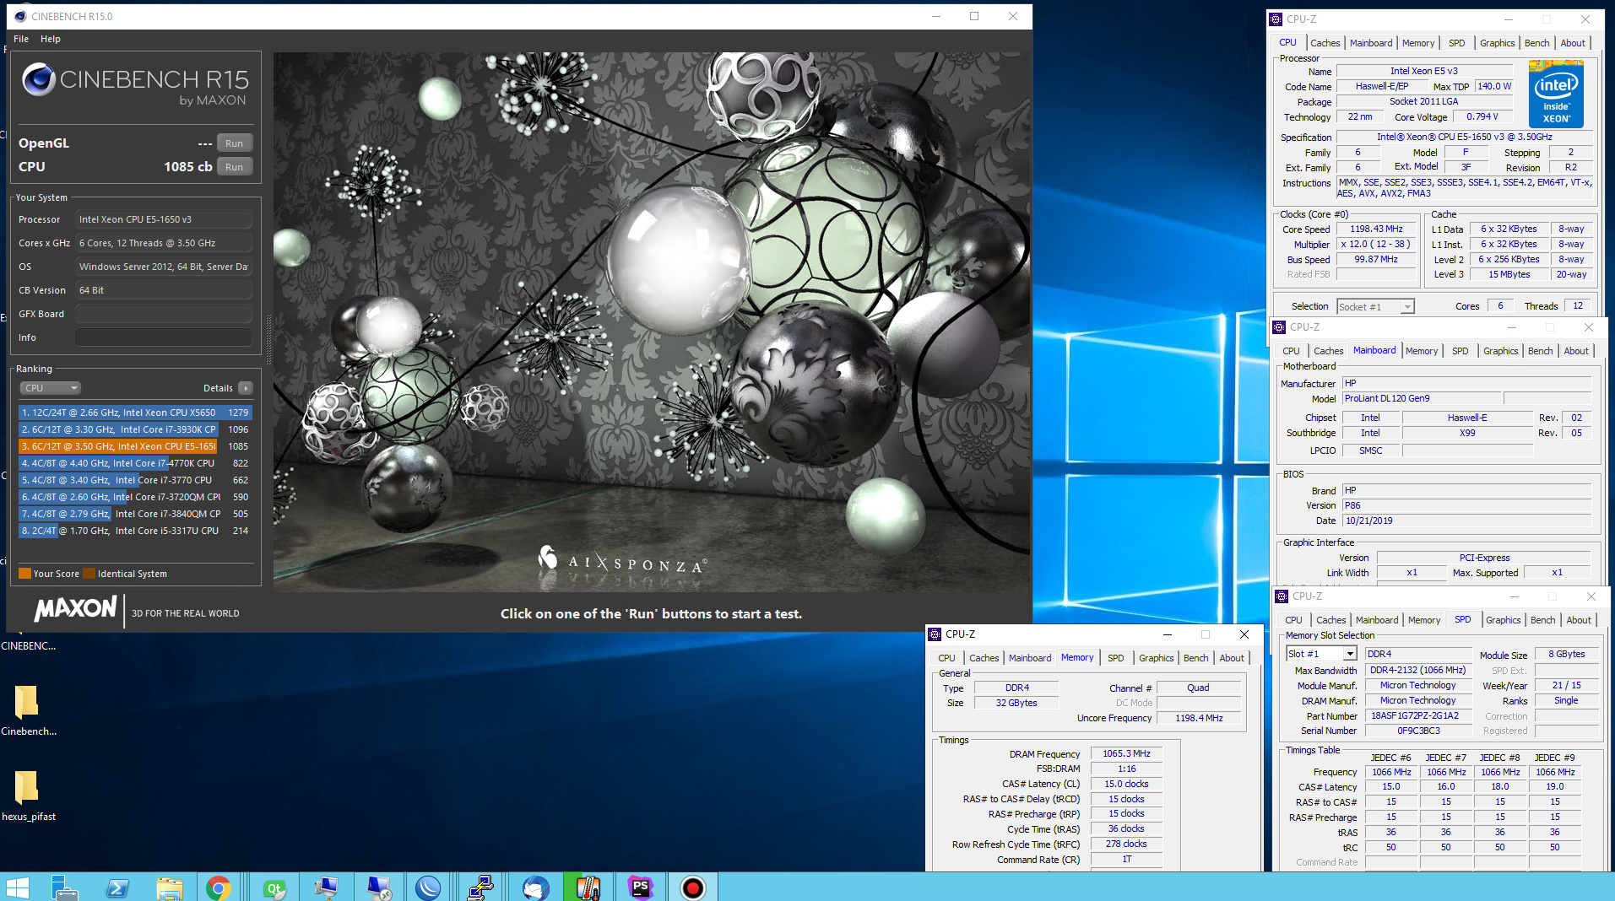Open SPD tab in Memory CPU-Z window

tap(1115, 658)
